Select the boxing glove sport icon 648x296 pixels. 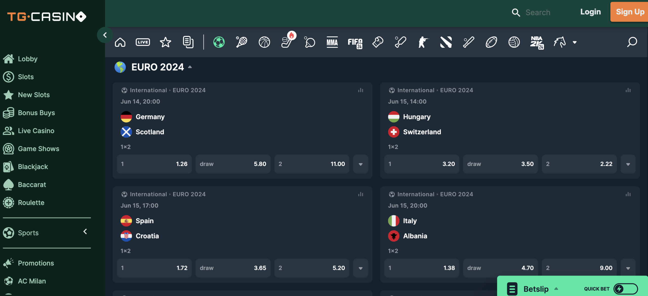pos(378,42)
